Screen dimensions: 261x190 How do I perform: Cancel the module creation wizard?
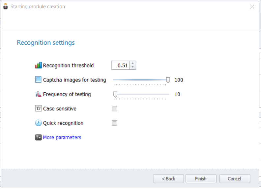click(x=235, y=179)
